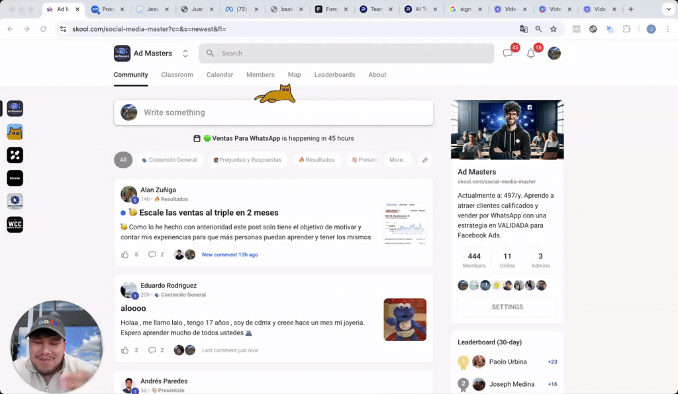Viewport: 678px width, 394px height.
Task: View the 11 Online count
Action: (x=507, y=260)
